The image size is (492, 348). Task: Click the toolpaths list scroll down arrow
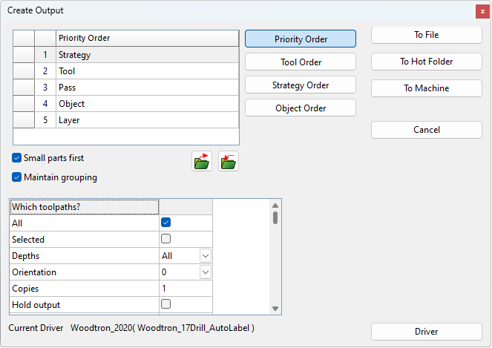(x=275, y=309)
